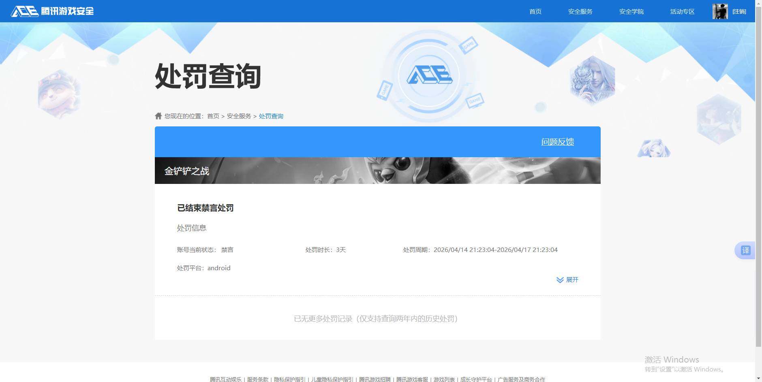Open the 问题反馈 link
This screenshot has height=382, width=762.
click(558, 142)
